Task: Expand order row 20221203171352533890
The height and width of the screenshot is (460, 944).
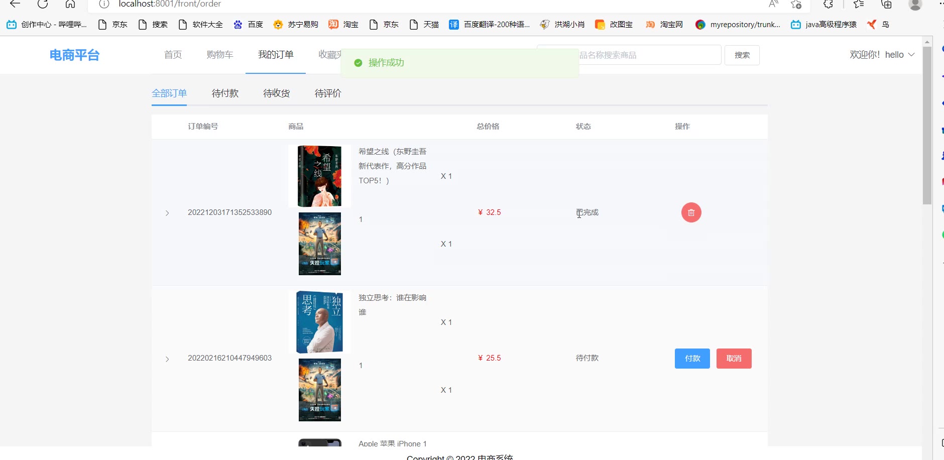Action: (167, 213)
